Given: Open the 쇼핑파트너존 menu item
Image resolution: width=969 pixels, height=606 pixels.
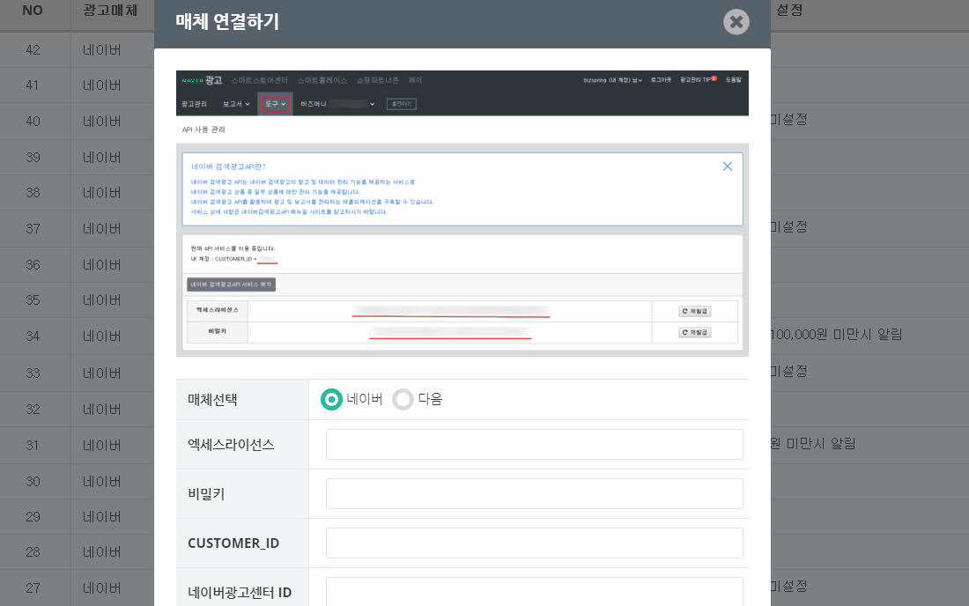Looking at the screenshot, I should [x=380, y=80].
